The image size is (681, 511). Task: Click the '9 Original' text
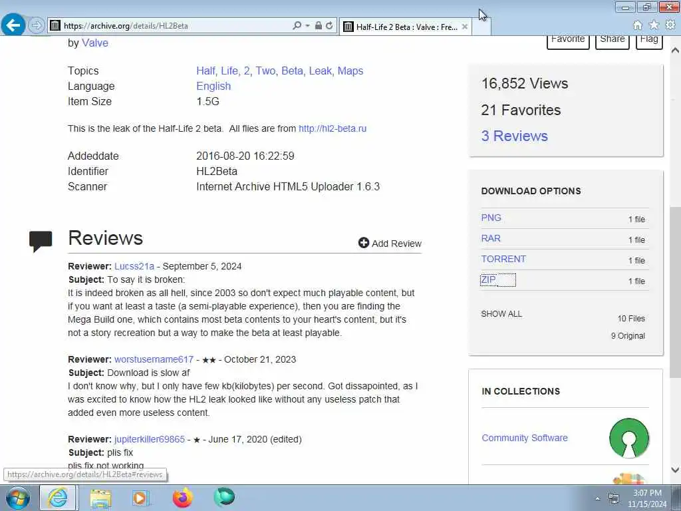pyautogui.click(x=628, y=336)
